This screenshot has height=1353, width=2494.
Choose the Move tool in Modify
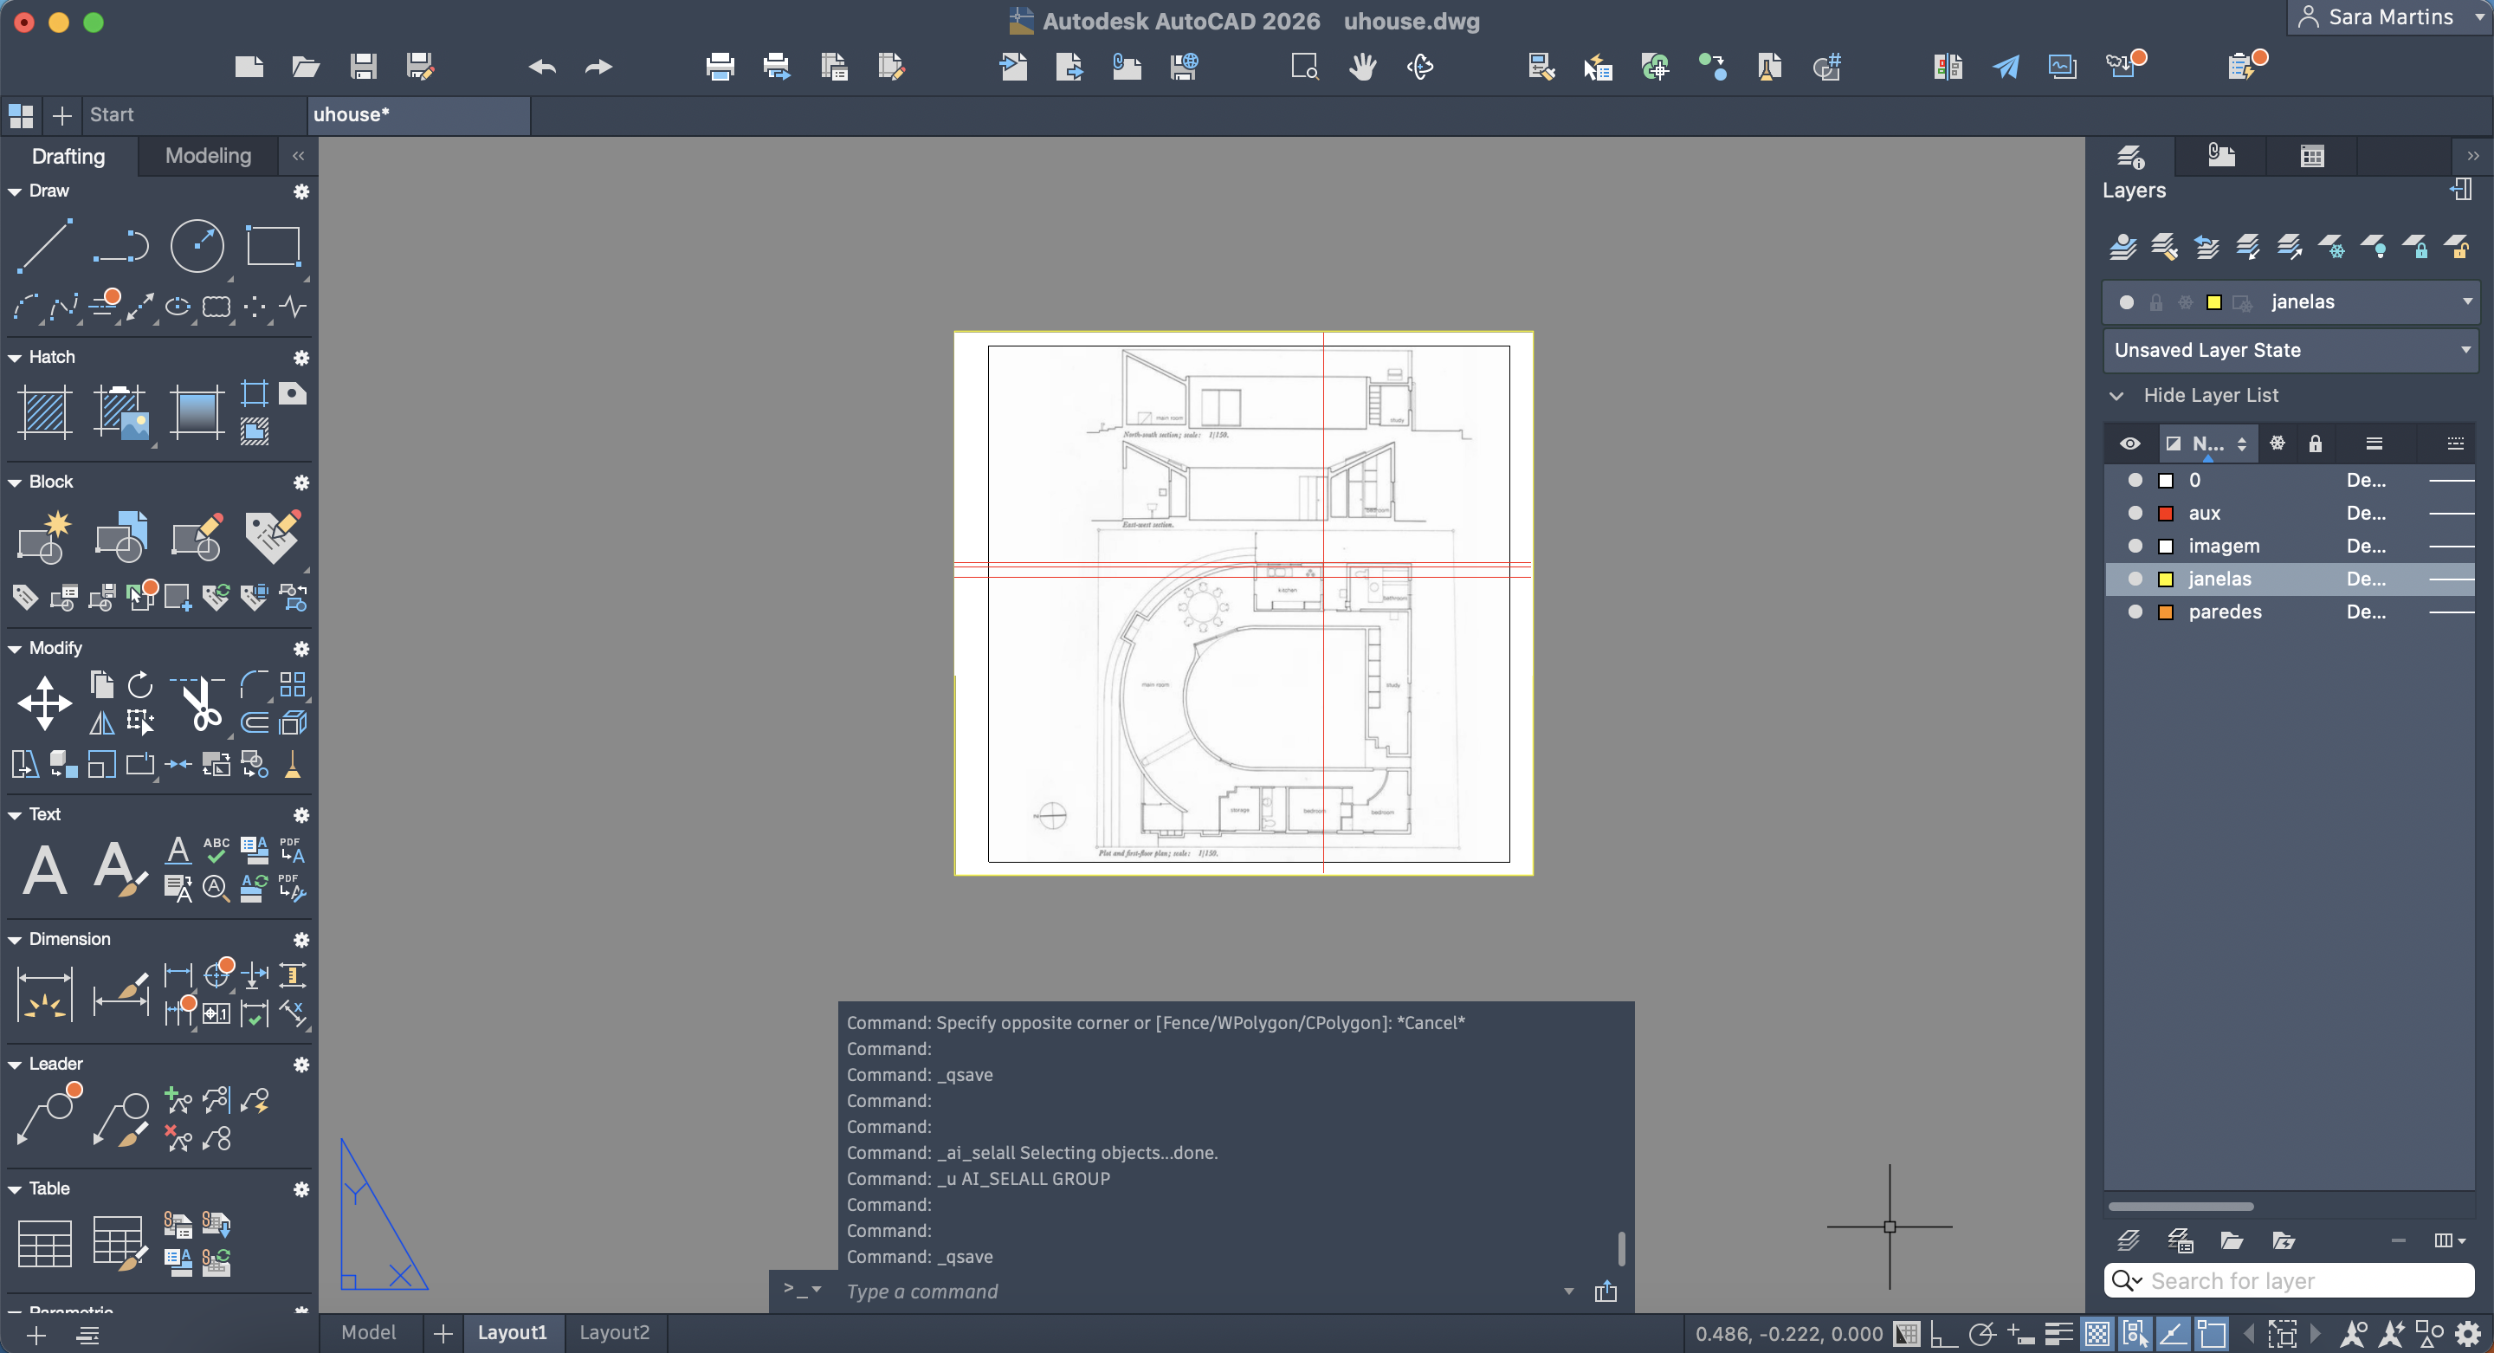click(44, 703)
